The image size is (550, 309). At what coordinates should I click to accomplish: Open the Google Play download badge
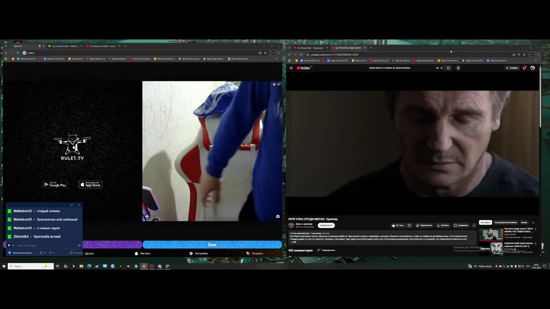tap(55, 185)
